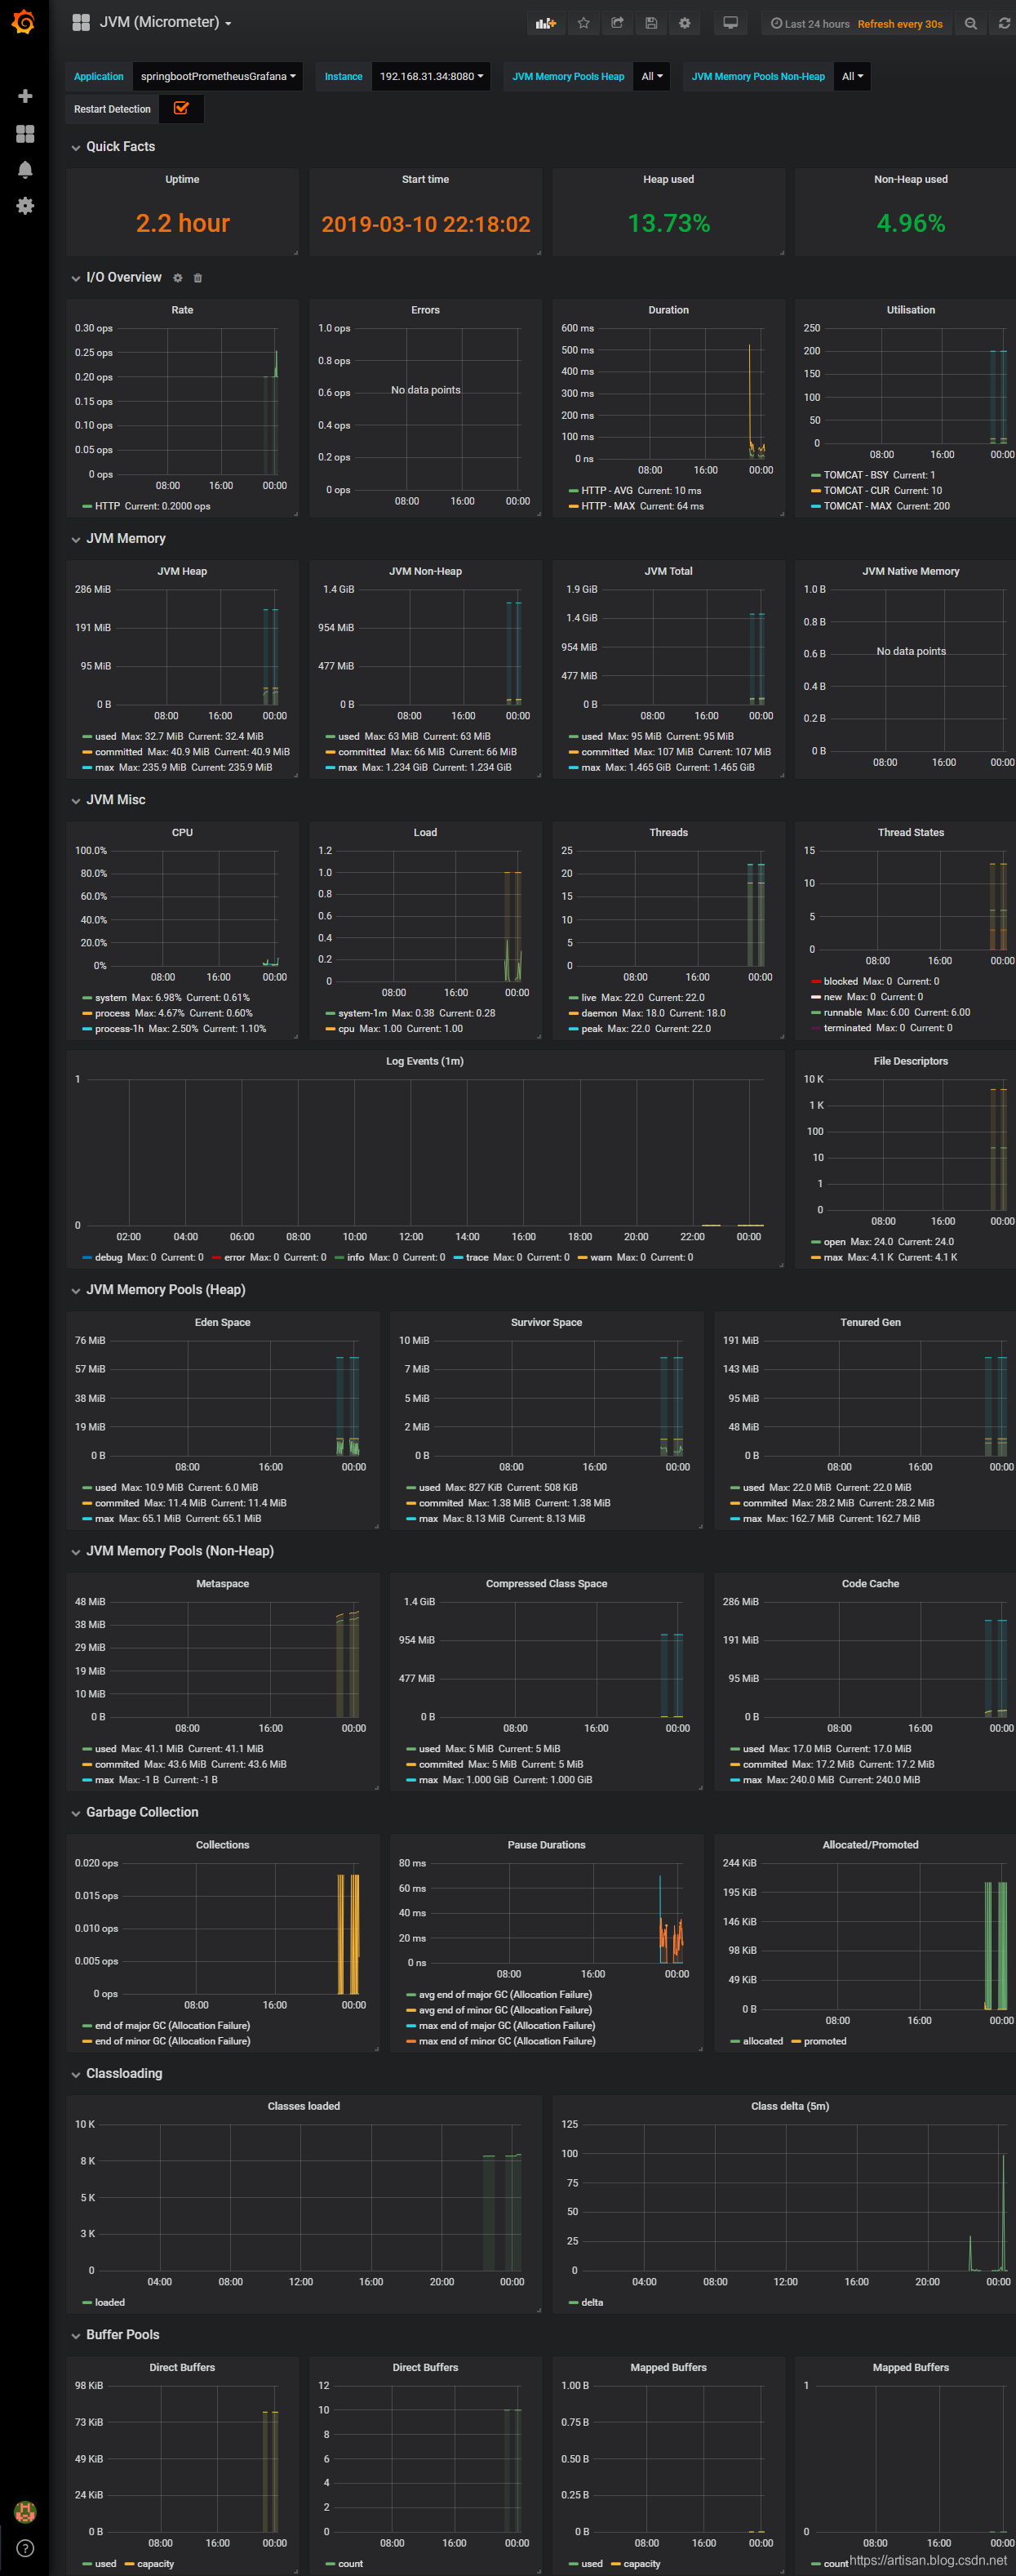Screen dimensions: 1016x2576
Task: Open the Instance 192.168.31.34:8080 dropdown
Action: tap(431, 76)
